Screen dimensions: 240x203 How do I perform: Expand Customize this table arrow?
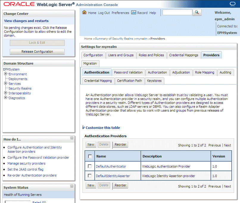(x=84, y=127)
